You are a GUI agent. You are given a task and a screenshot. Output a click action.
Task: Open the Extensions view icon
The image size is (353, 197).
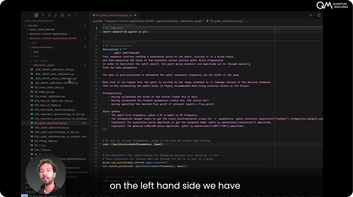pos(62,15)
